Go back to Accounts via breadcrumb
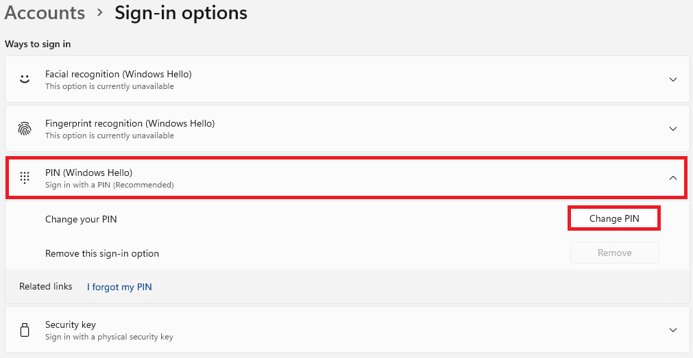 pyautogui.click(x=45, y=12)
